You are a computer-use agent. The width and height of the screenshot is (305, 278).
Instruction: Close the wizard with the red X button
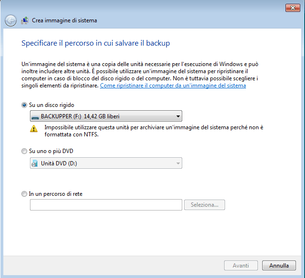(x=292, y=7)
